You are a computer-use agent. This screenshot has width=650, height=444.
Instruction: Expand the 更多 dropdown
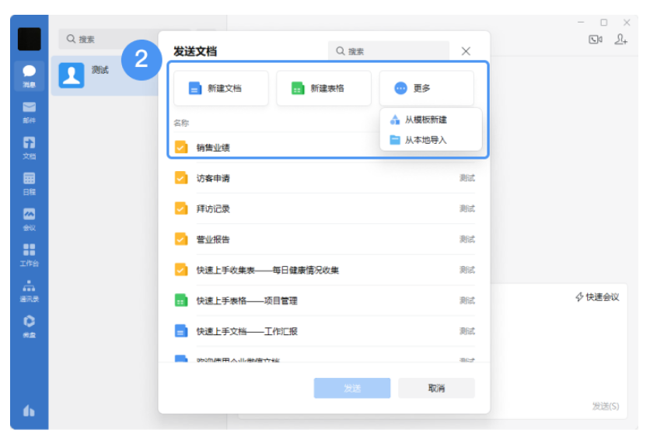tap(426, 89)
